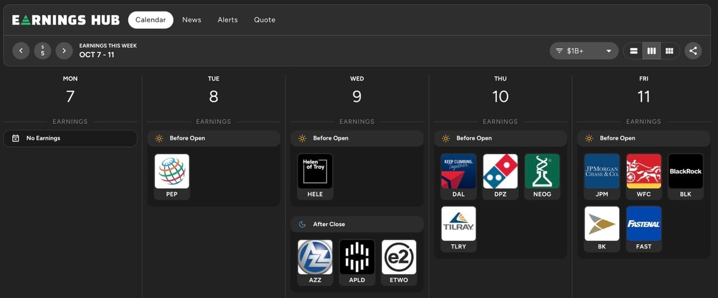718x298 pixels.
Task: Open the Alerts tab
Action: (x=228, y=19)
